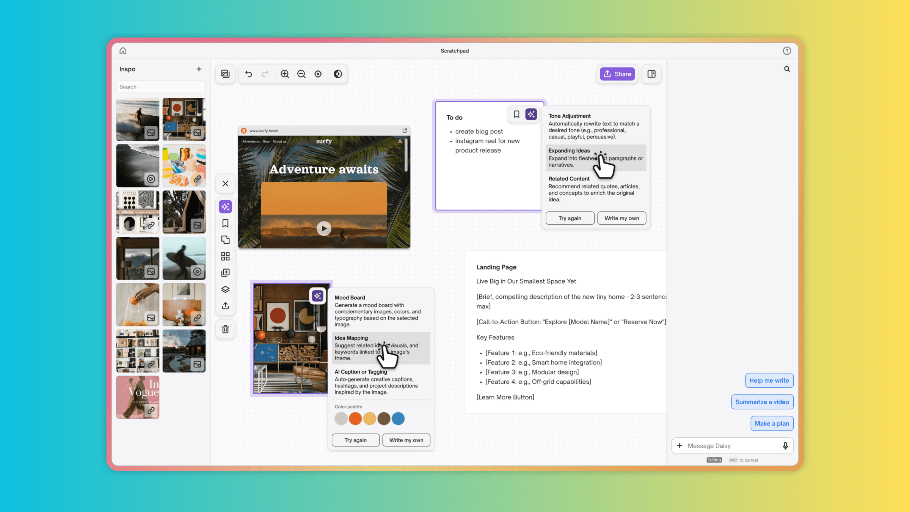Select Tone Adjustment option
The width and height of the screenshot is (910, 512).
tap(596, 126)
